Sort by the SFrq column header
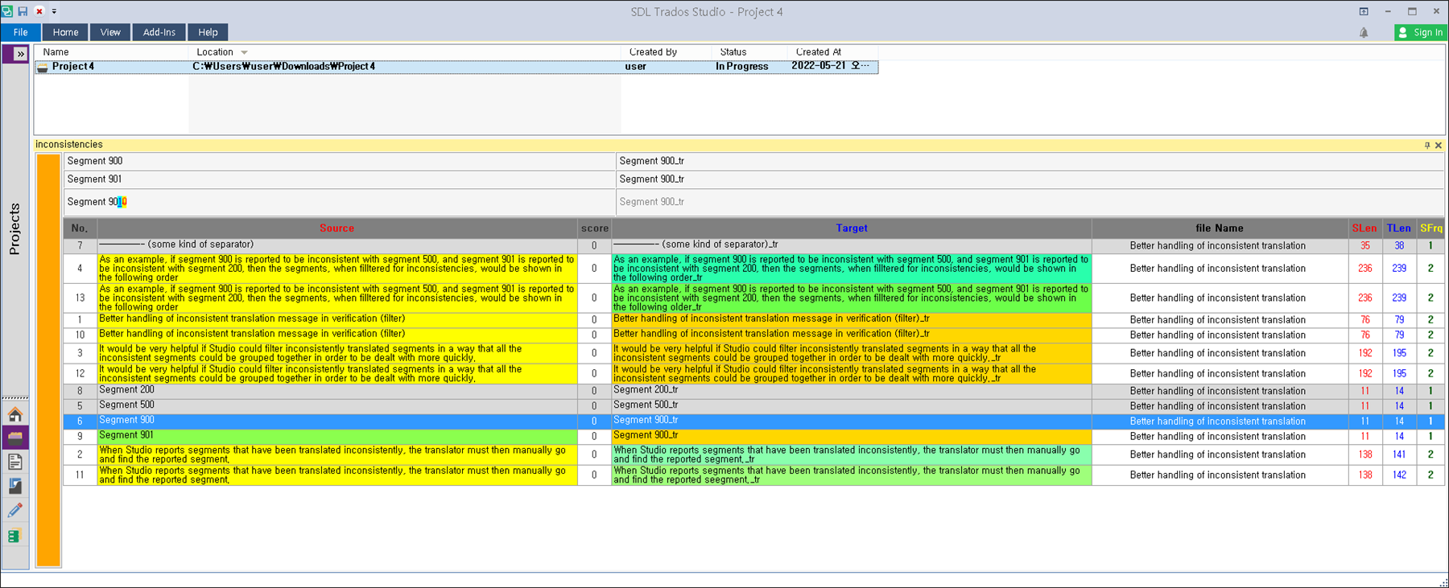This screenshot has height=588, width=1449. [x=1430, y=228]
